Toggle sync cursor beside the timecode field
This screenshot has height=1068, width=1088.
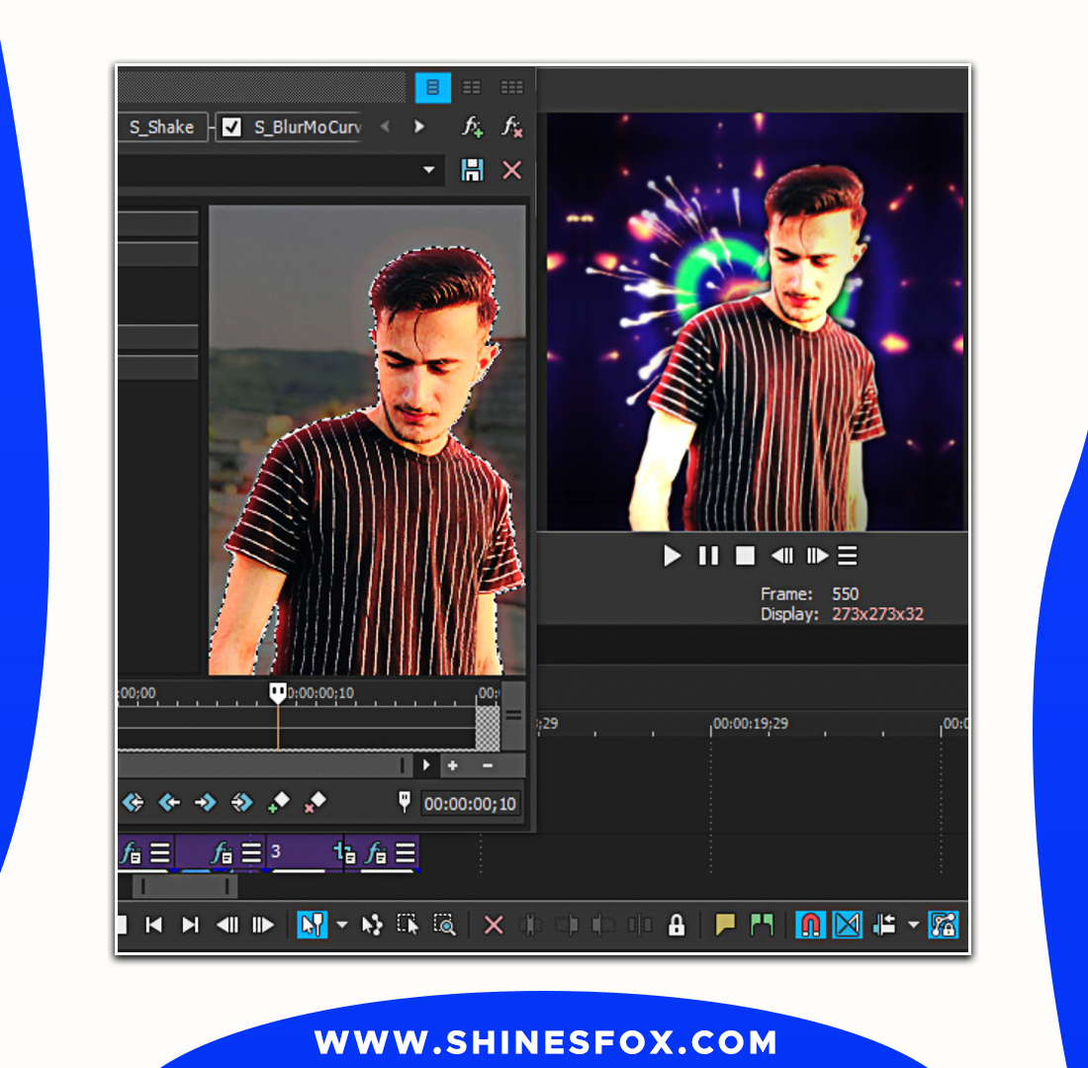[405, 802]
